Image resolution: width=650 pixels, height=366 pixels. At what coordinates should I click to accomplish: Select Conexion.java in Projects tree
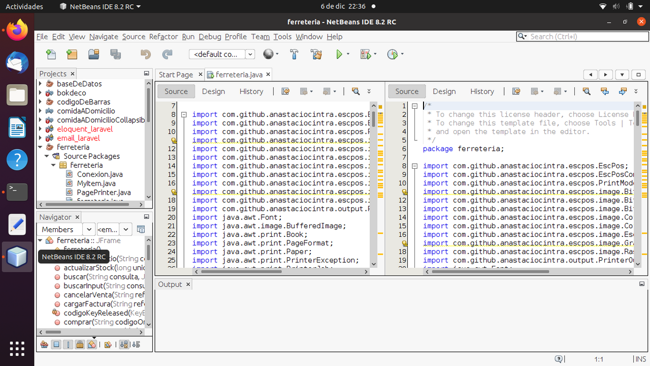(x=100, y=174)
